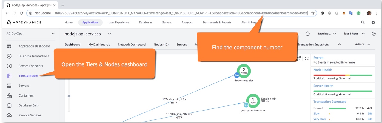Click the docker-web-tier label
This screenshot has height=123, width=382.
(244, 81)
